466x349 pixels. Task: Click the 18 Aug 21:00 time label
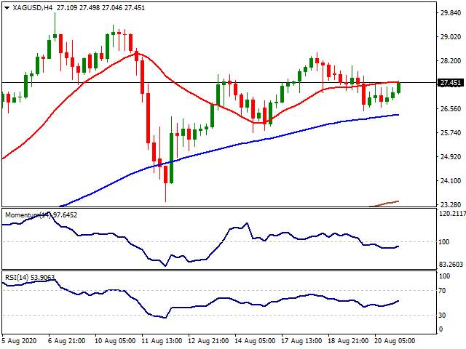point(349,341)
